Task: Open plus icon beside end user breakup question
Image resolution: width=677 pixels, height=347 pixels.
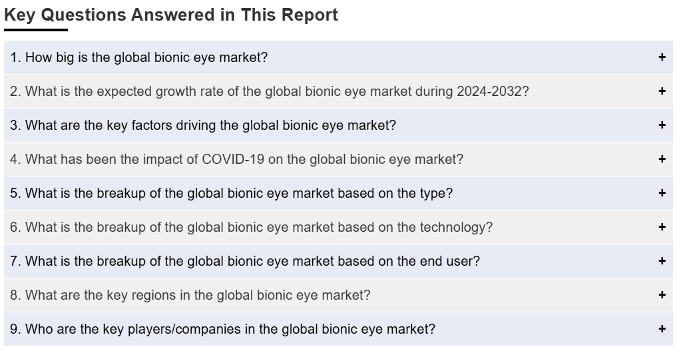Action: tap(662, 261)
